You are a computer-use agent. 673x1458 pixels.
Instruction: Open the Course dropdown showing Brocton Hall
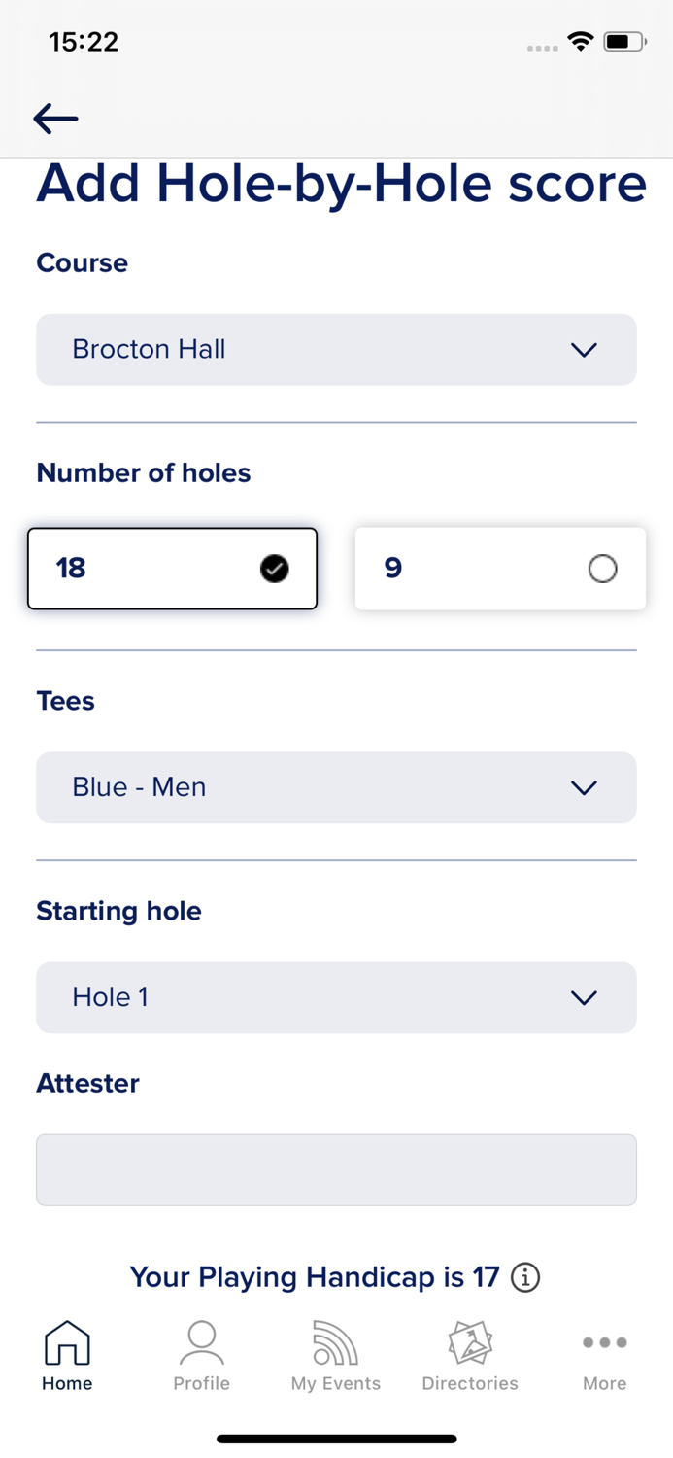tap(336, 350)
